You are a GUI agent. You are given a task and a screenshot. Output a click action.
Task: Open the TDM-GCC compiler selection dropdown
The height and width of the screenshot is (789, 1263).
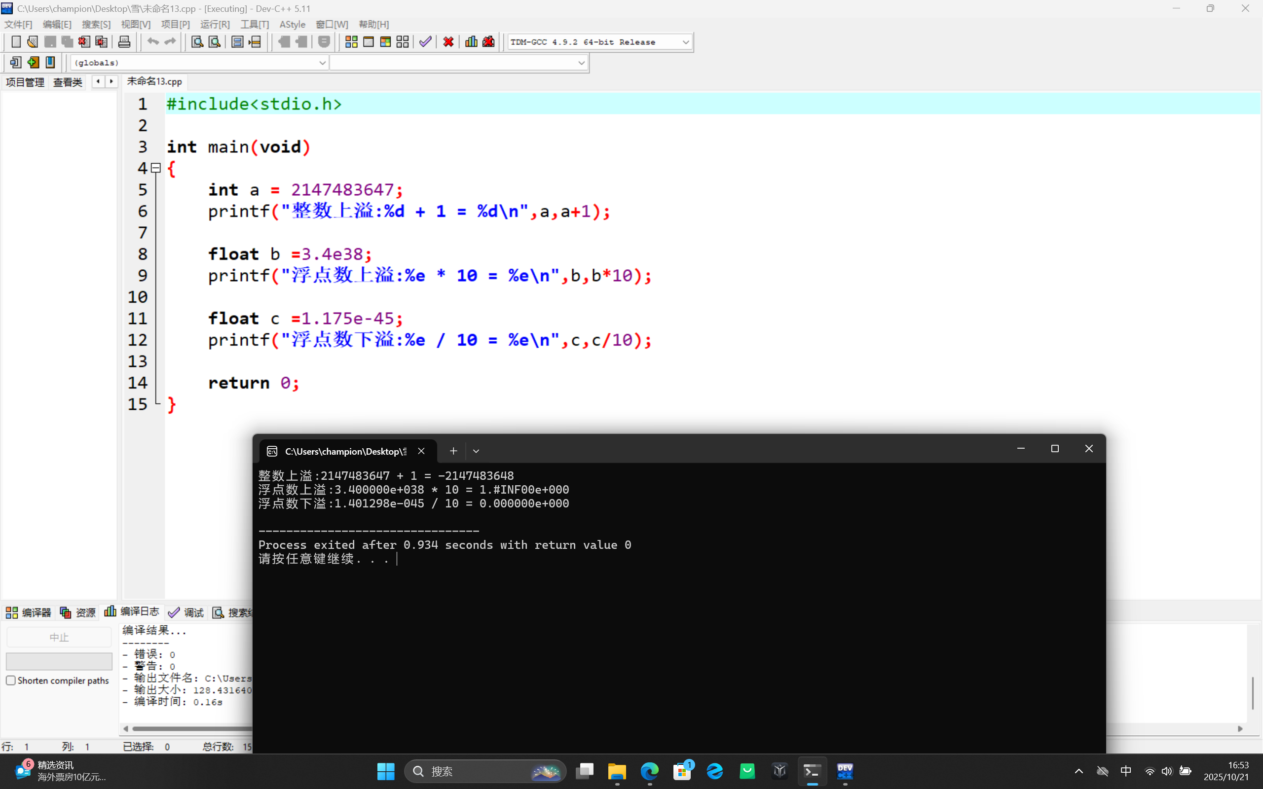tap(686, 42)
